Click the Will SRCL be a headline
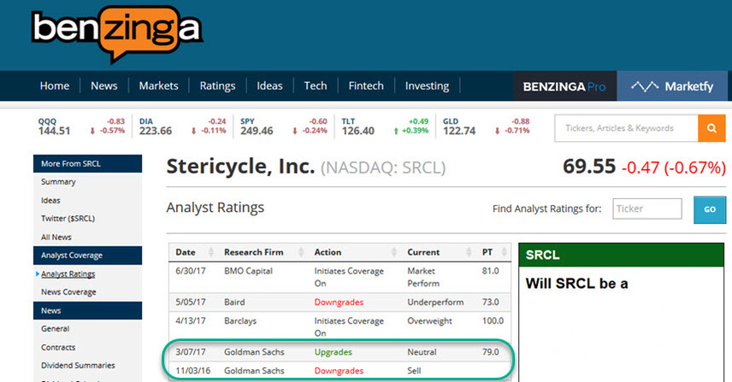The height and width of the screenshot is (382, 732). pos(576,284)
